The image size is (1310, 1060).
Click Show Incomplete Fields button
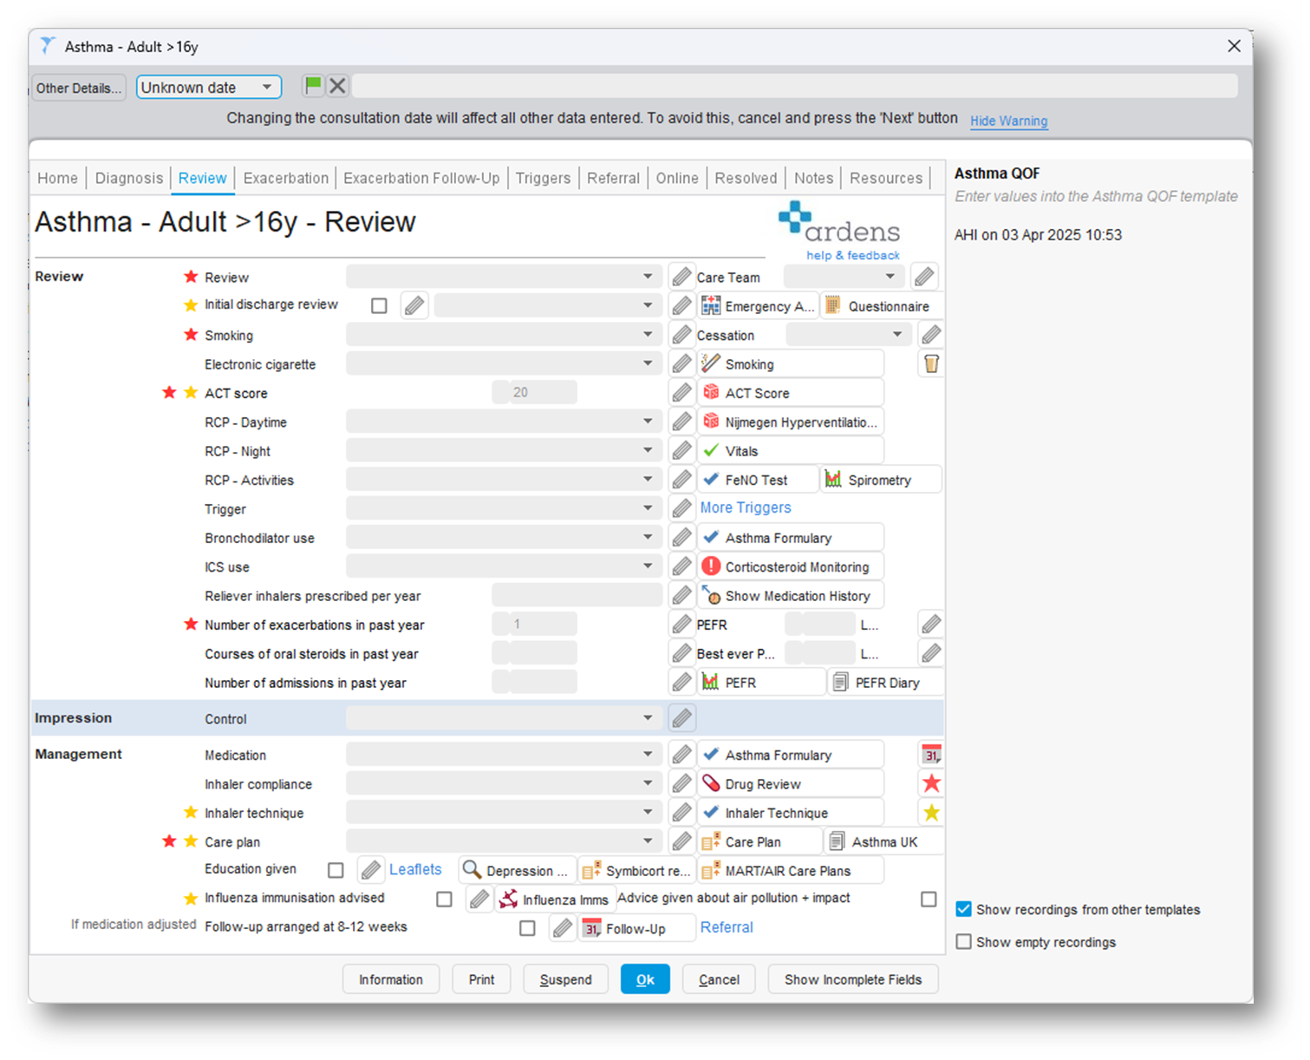click(853, 979)
